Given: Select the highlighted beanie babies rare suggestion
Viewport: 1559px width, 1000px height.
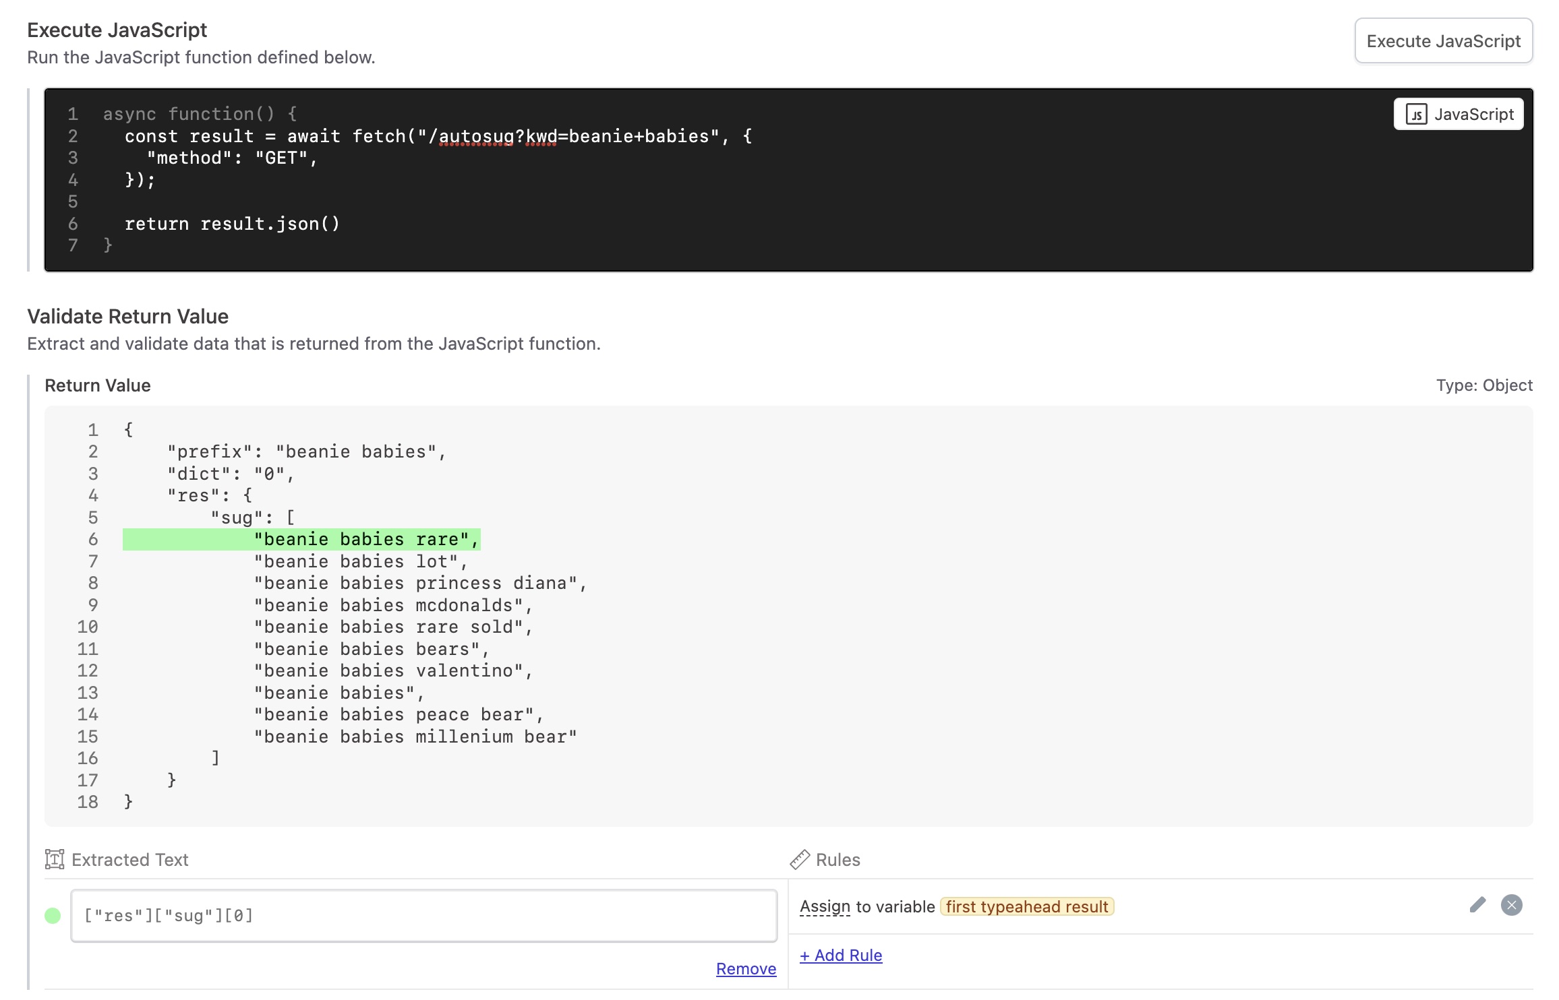Looking at the screenshot, I should (x=365, y=539).
